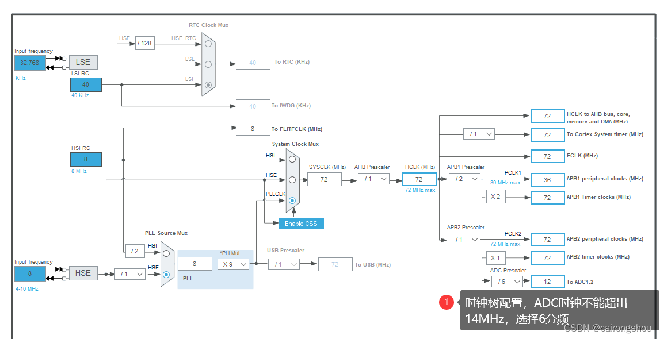Edit the HSE input frequency field
Screen dimensions: 660x339
coord(29,273)
